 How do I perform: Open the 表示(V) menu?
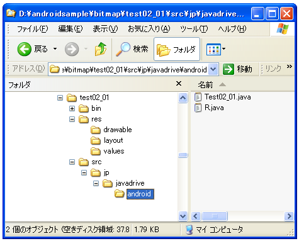(105, 29)
